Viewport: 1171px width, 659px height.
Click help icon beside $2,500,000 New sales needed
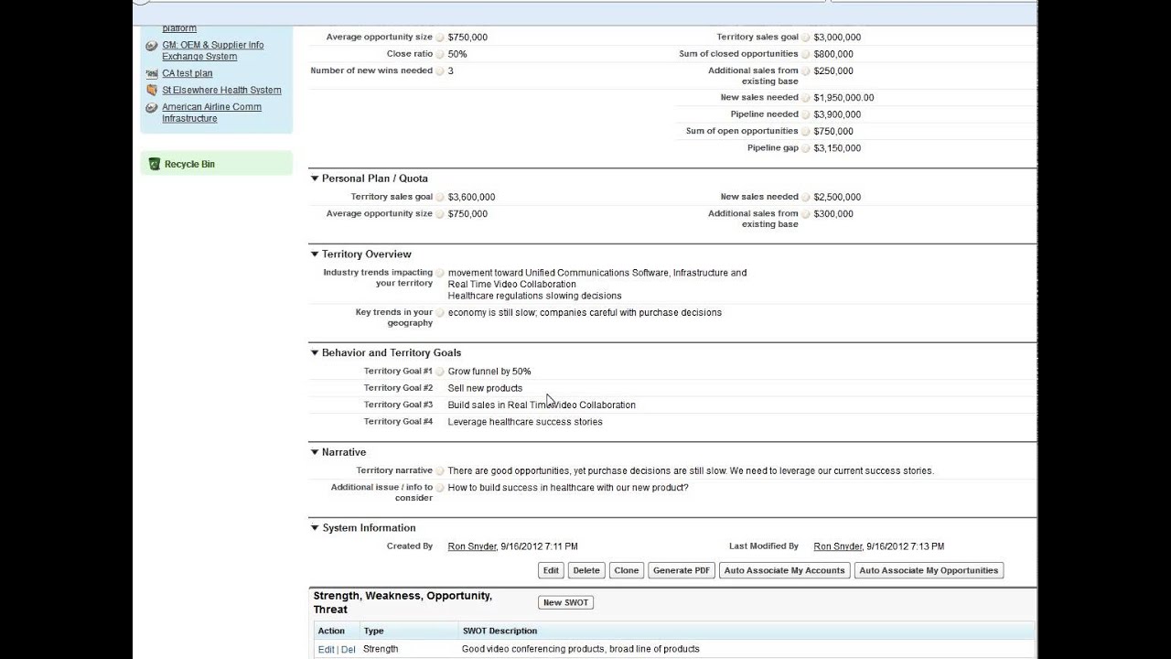pos(806,197)
